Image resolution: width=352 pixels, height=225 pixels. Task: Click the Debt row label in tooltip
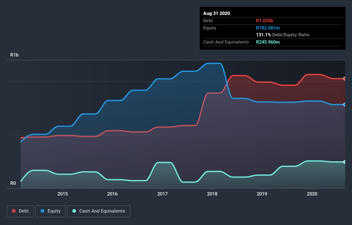click(x=208, y=21)
